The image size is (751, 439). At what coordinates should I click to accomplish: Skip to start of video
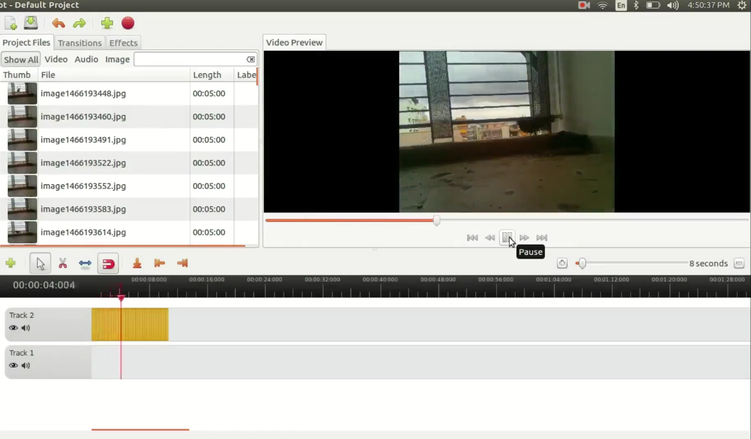pos(472,237)
